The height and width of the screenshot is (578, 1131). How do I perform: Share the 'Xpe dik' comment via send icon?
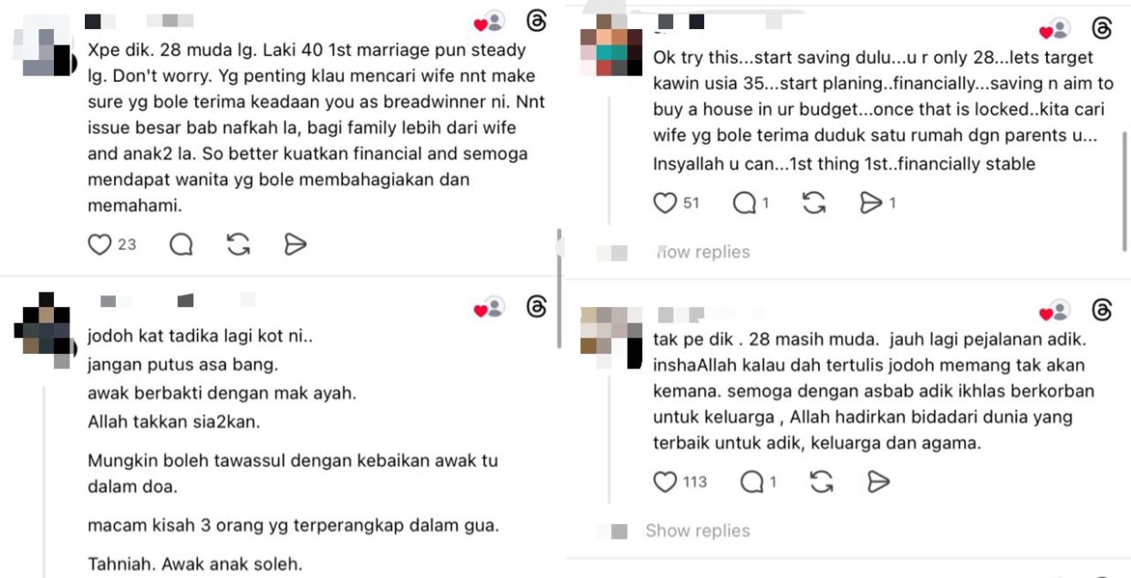point(295,244)
